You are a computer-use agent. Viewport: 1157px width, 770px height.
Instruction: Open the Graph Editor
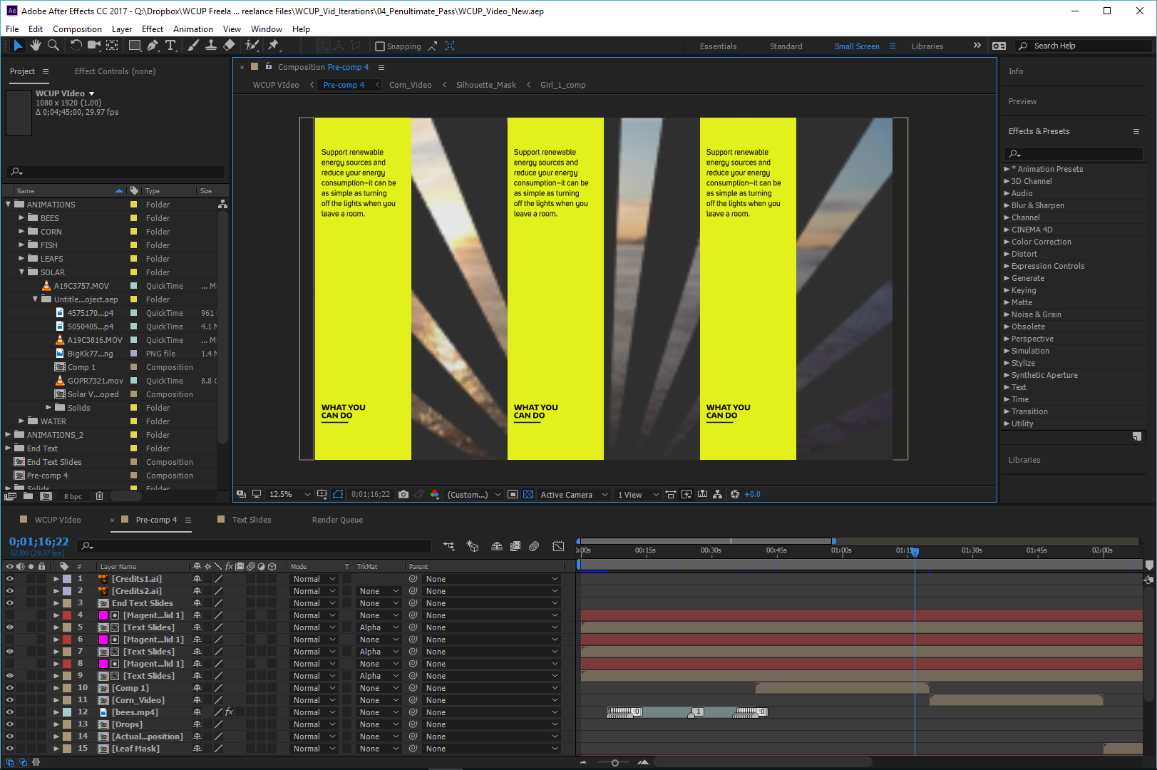(558, 546)
